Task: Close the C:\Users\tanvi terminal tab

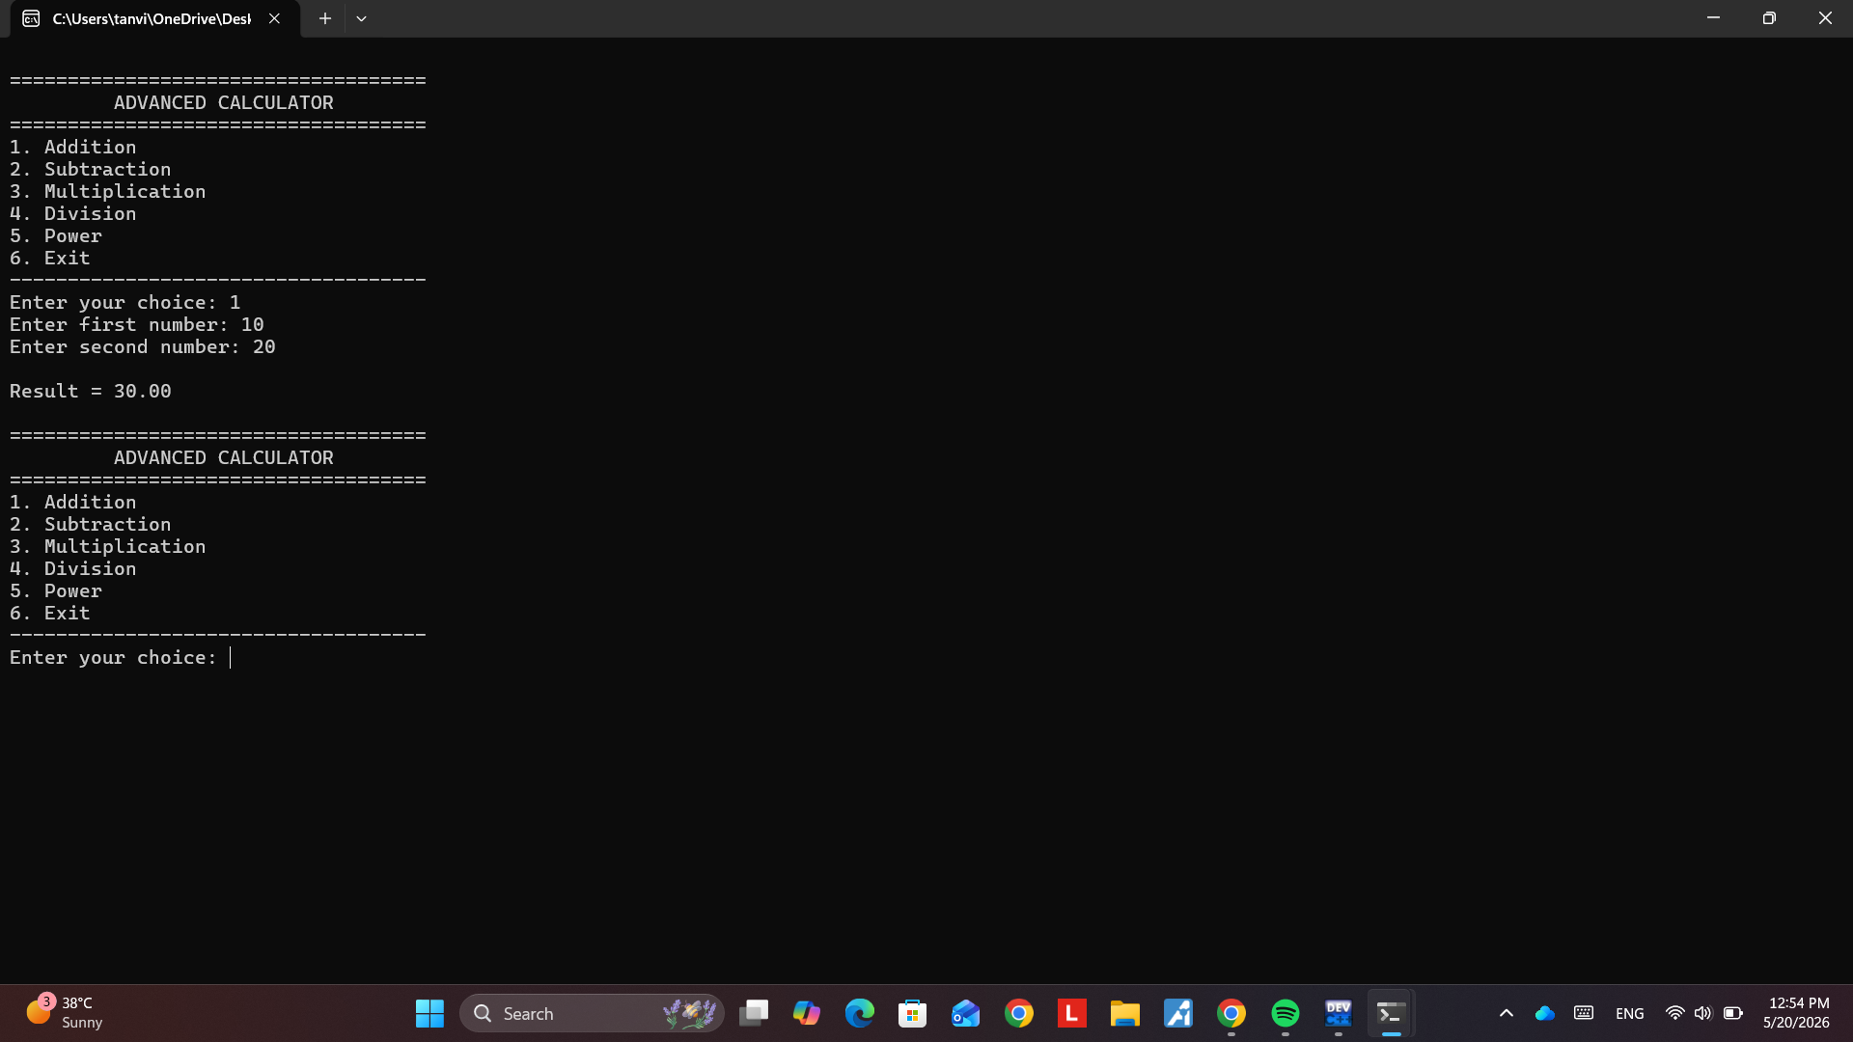Action: [274, 18]
